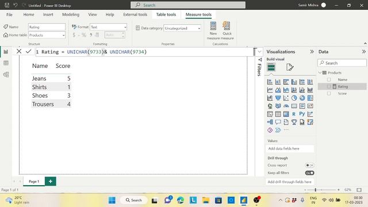The height and width of the screenshot is (207, 368).
Task: Select the Treemap visual
Action: [310, 98]
